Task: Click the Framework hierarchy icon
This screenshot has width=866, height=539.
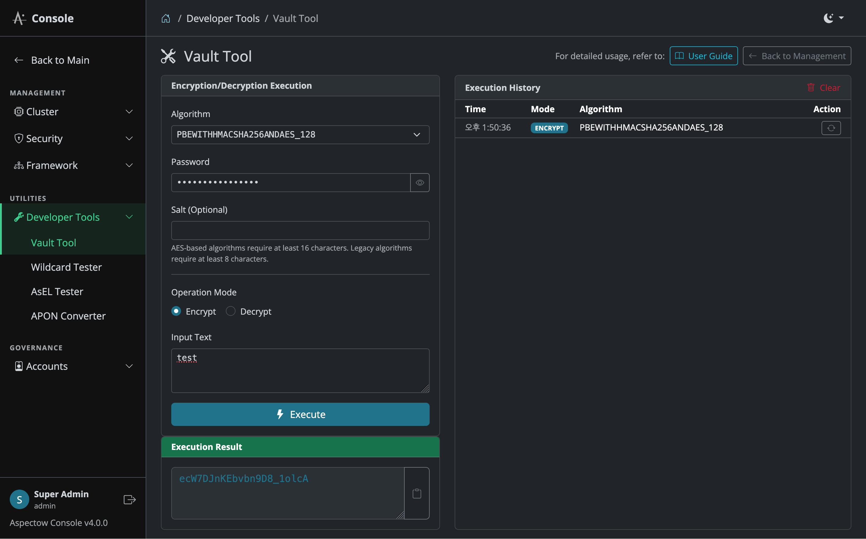Action: [19, 166]
